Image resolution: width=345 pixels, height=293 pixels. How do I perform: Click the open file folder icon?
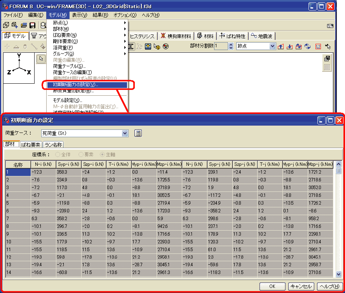24,25
